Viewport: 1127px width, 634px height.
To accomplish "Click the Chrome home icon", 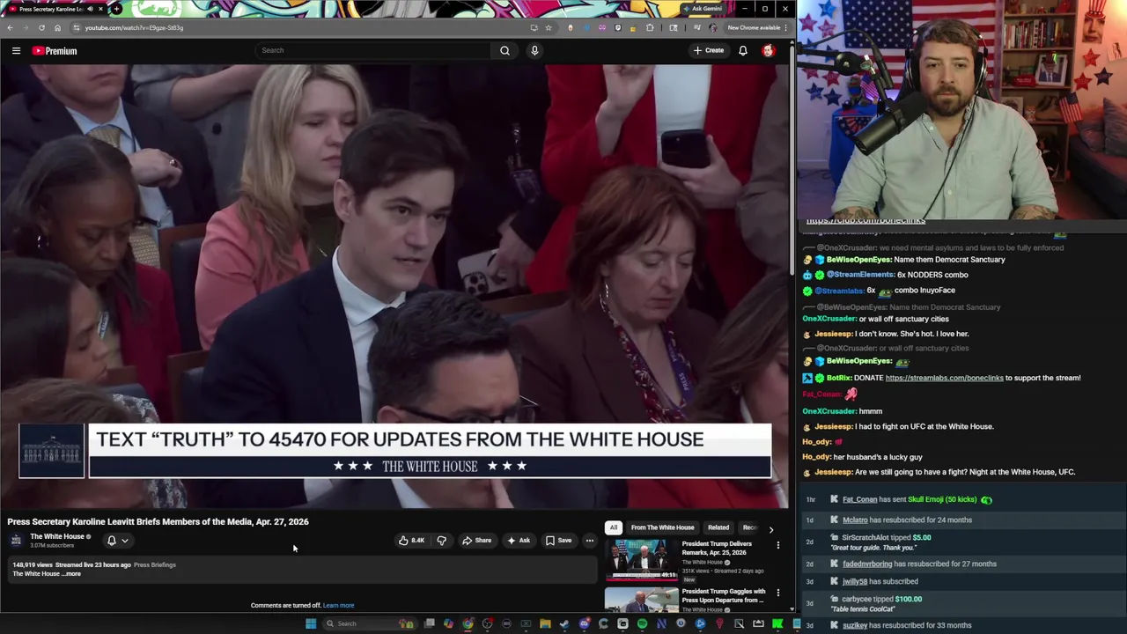I will pos(57,27).
